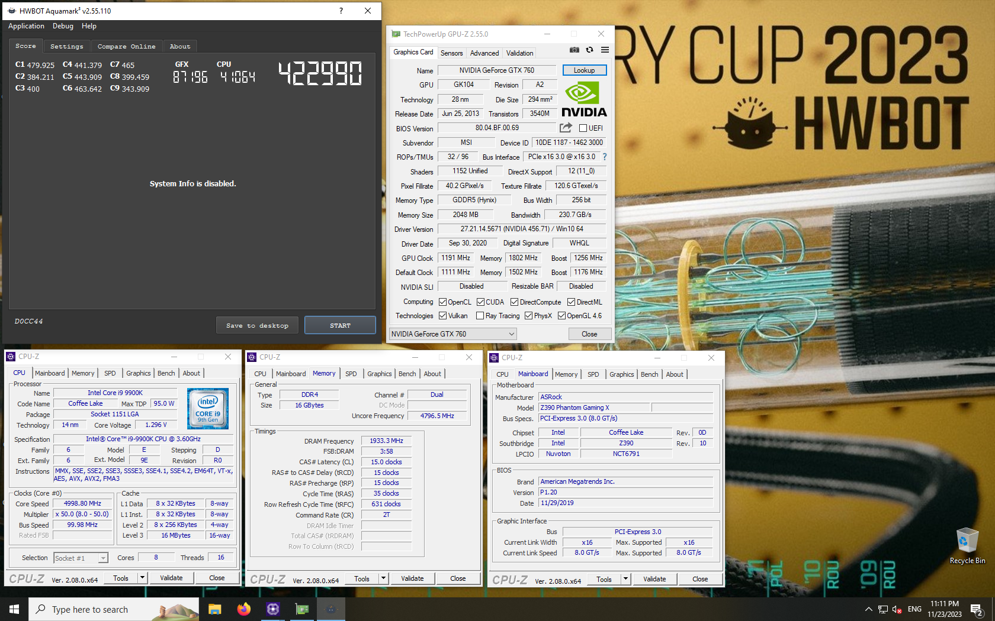This screenshot has height=621, width=995.
Task: Open the Application menu in HWBOT Aquamark
Action: pos(26,26)
